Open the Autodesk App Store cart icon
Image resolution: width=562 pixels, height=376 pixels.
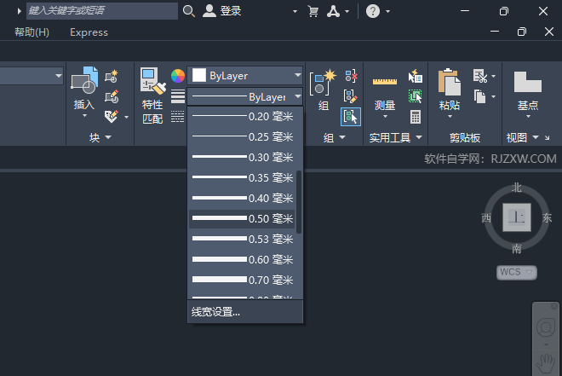click(313, 11)
